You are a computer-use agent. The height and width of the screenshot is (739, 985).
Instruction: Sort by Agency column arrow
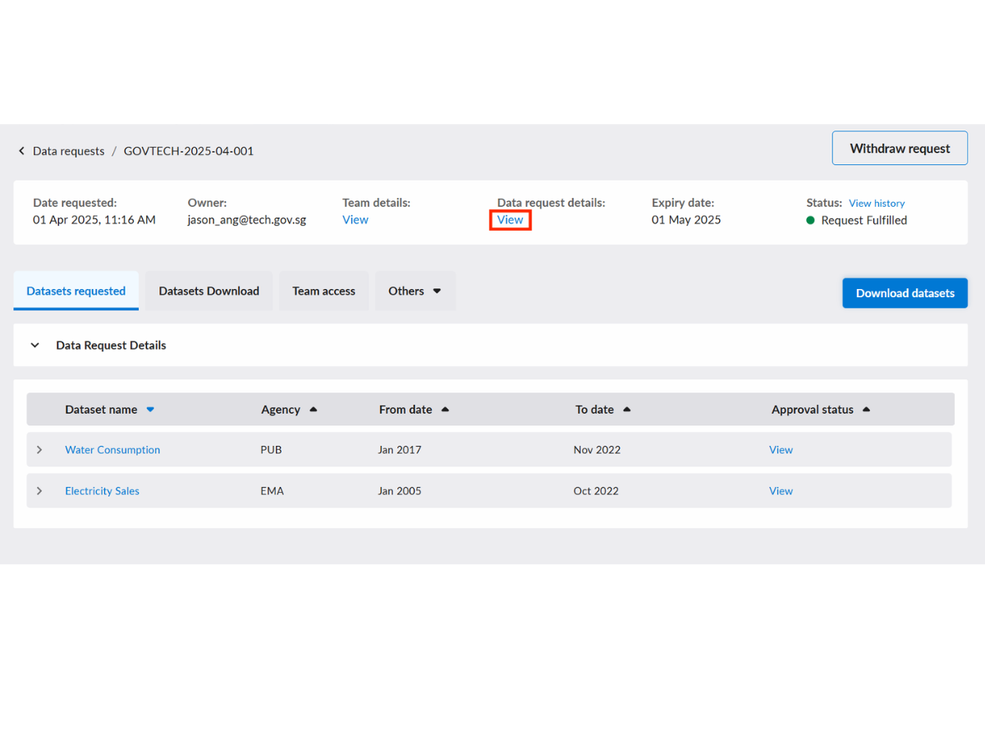[314, 410]
